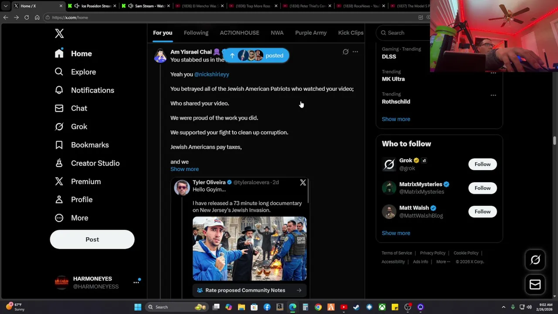Follow Matt Walsh in Who to follow
This screenshot has height=314, width=558.
tap(483, 212)
